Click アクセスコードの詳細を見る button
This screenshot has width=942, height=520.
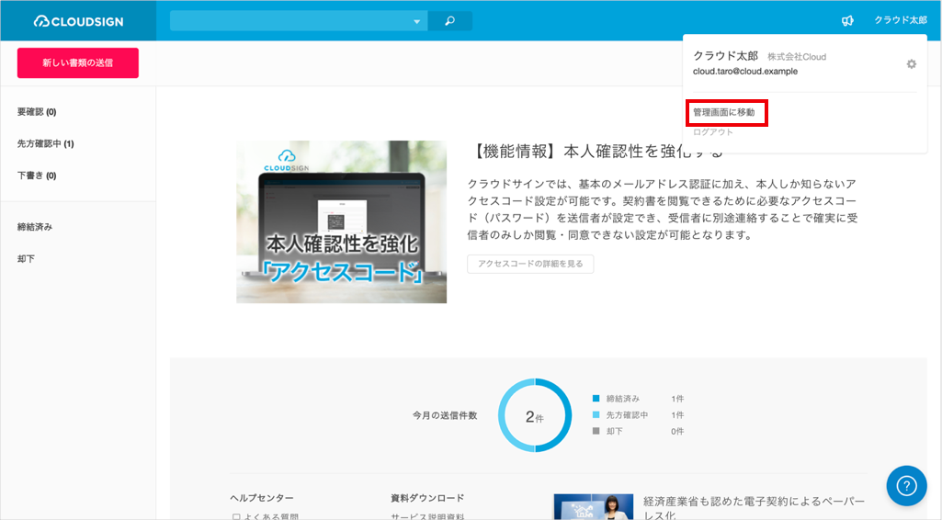click(x=530, y=264)
